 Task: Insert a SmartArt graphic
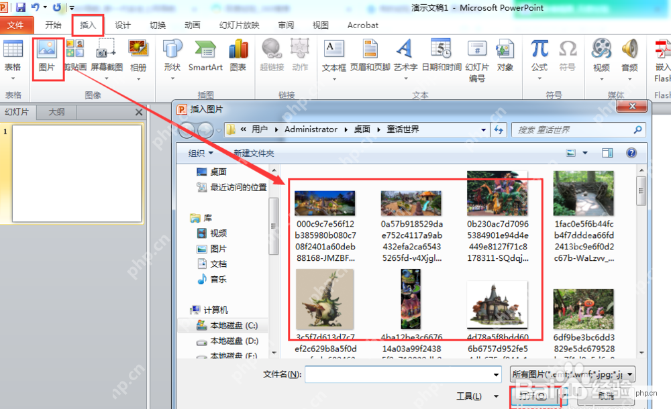click(205, 55)
